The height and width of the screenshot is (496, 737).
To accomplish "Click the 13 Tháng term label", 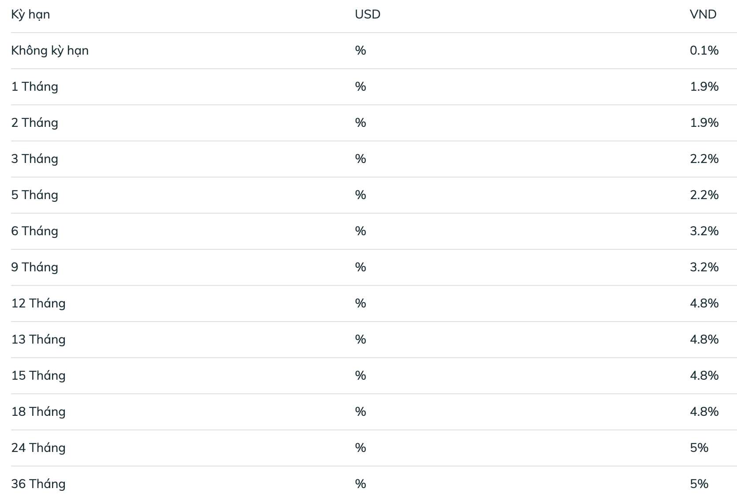I will [38, 340].
